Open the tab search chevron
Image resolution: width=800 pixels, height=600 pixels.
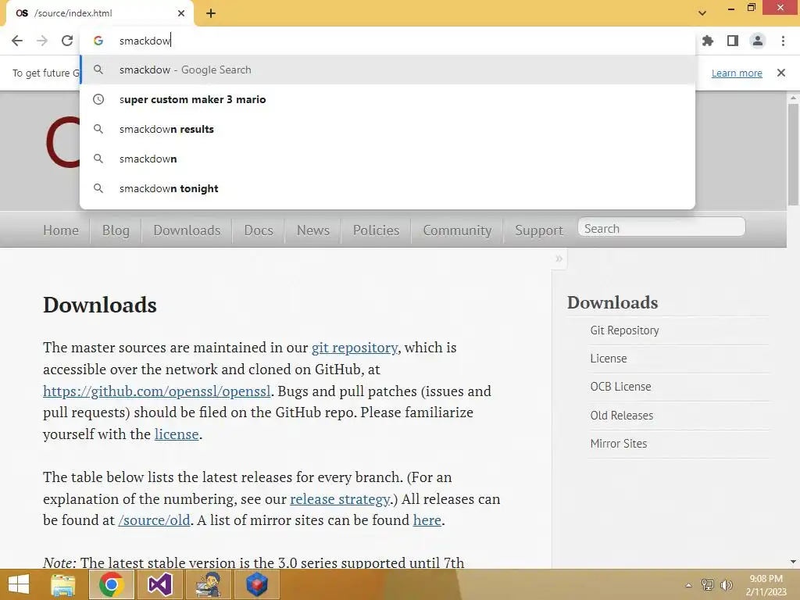pos(702,13)
